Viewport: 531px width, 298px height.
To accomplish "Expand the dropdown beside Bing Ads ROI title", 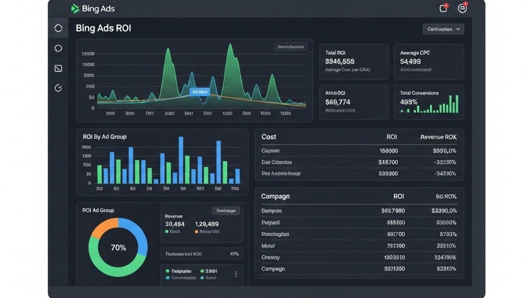I will [x=443, y=29].
